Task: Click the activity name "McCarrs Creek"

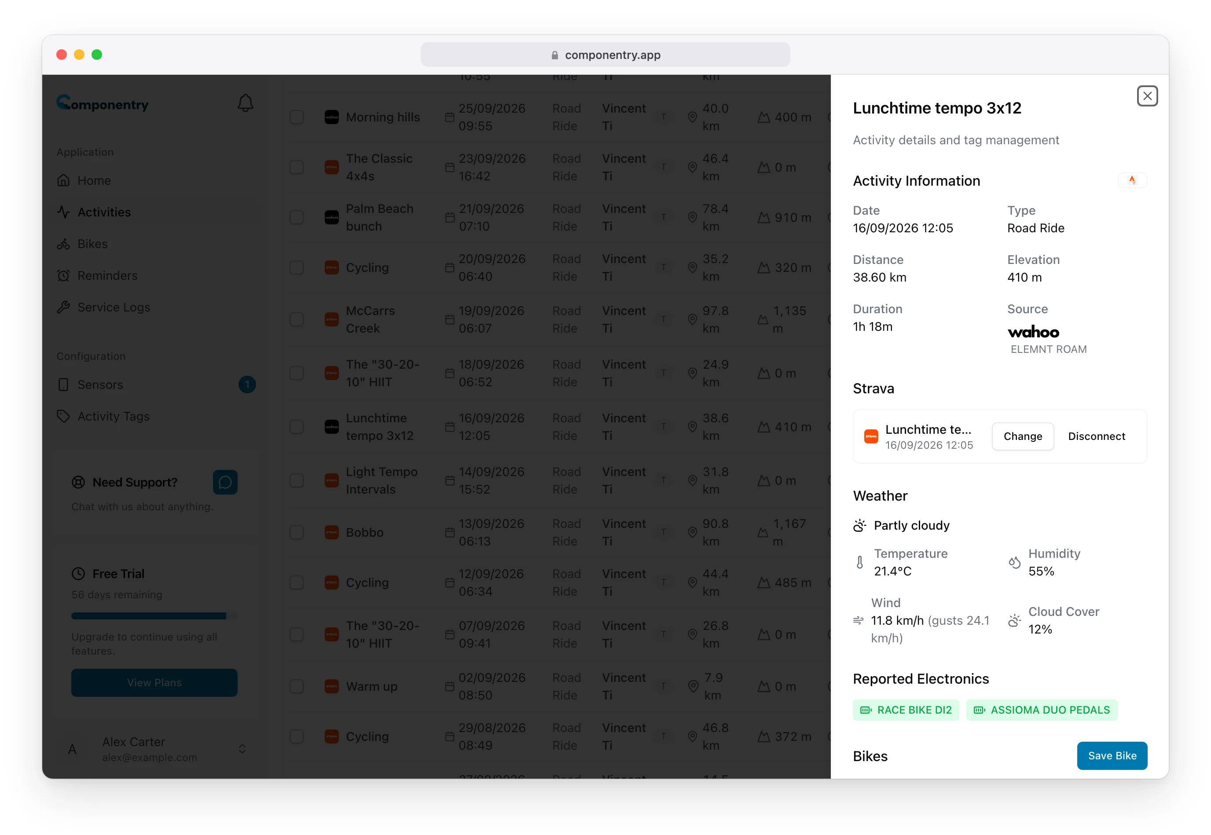Action: point(371,320)
